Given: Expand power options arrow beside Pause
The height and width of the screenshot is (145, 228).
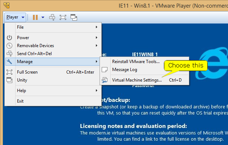Looking at the screenshot, I should point(43,17).
